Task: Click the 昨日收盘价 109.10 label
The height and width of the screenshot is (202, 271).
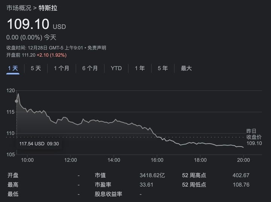Action: pyautogui.click(x=254, y=137)
